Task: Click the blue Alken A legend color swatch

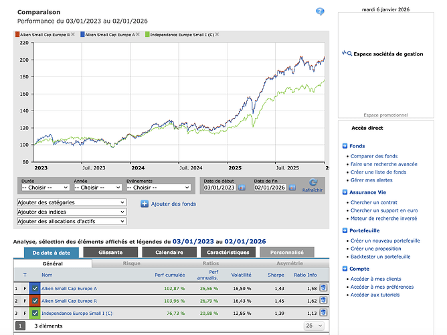Action: pos(82,35)
